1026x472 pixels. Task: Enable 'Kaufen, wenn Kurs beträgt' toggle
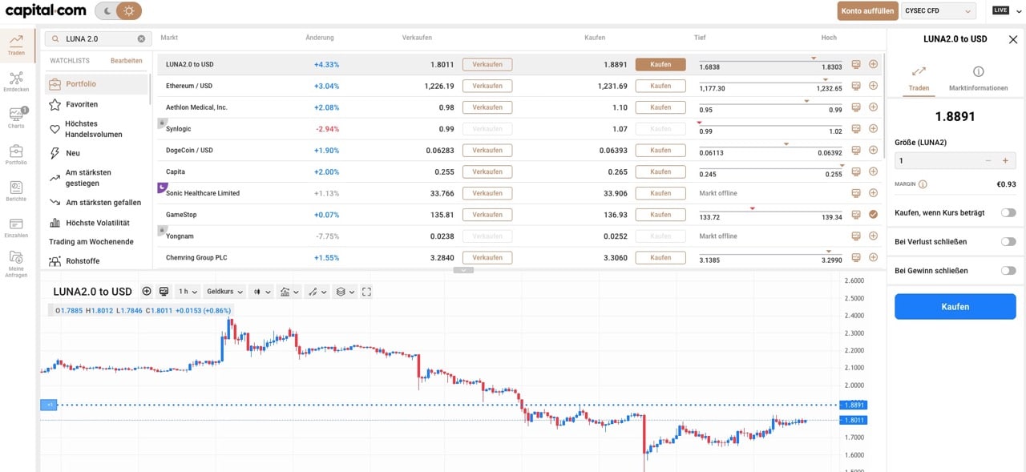pos(1008,212)
